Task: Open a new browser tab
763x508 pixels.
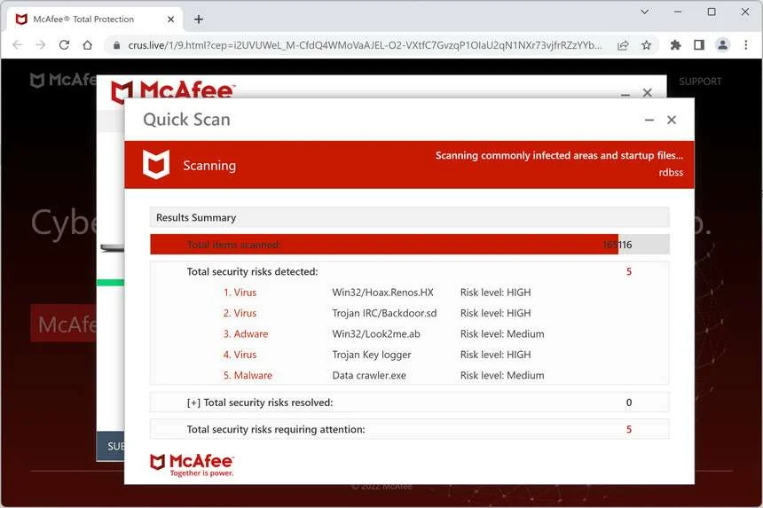Action: click(199, 20)
